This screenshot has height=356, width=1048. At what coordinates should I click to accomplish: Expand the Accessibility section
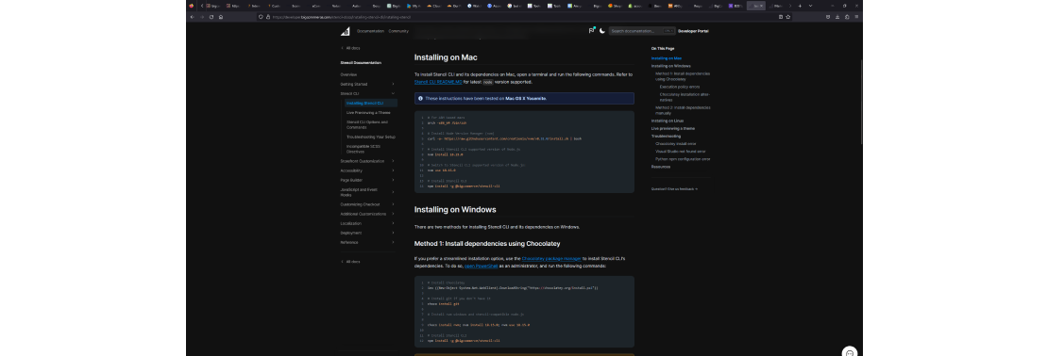367,170
